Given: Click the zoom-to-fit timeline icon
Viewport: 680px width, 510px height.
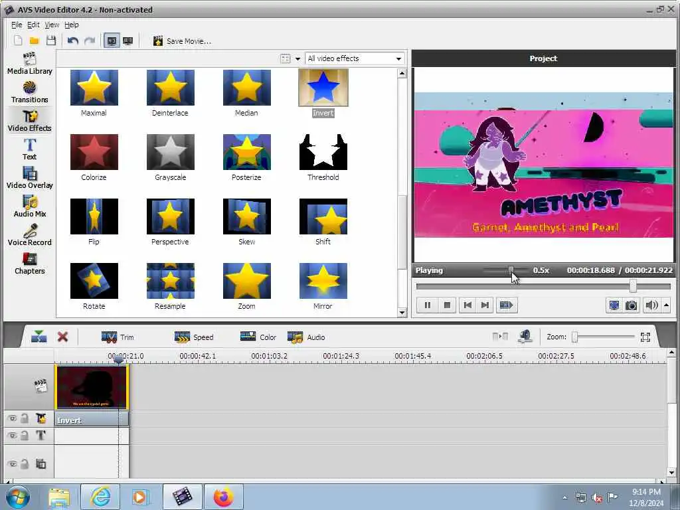Looking at the screenshot, I should click(x=645, y=337).
